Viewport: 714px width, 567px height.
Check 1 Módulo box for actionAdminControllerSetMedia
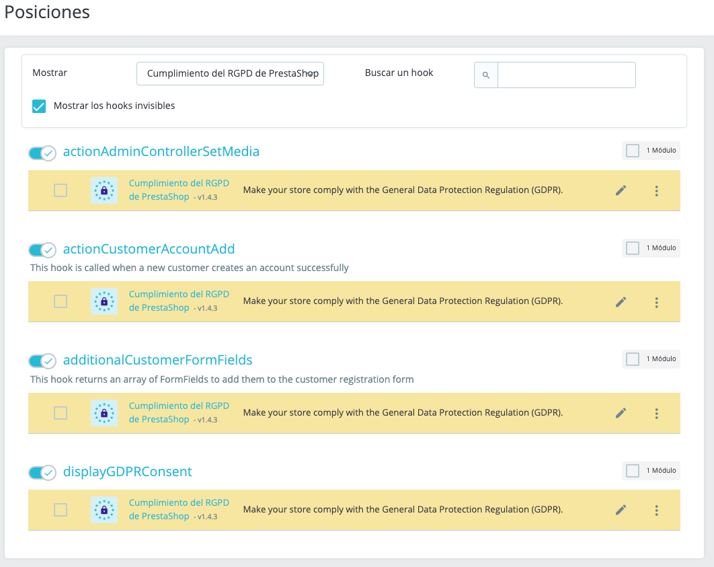[x=633, y=150]
